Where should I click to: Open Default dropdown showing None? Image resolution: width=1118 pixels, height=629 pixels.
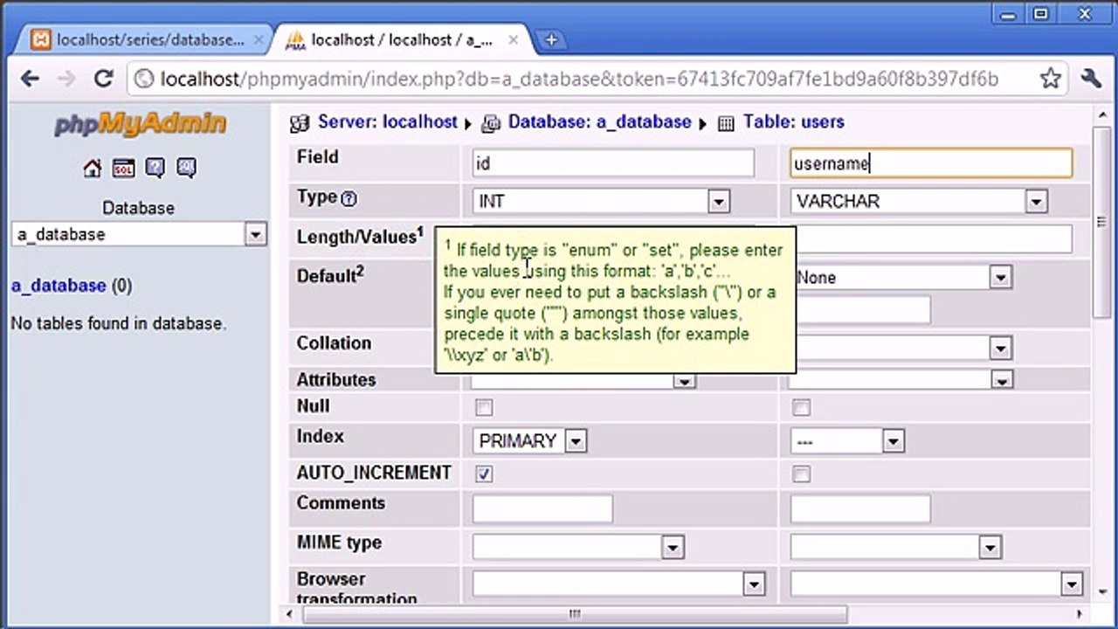coord(901,278)
